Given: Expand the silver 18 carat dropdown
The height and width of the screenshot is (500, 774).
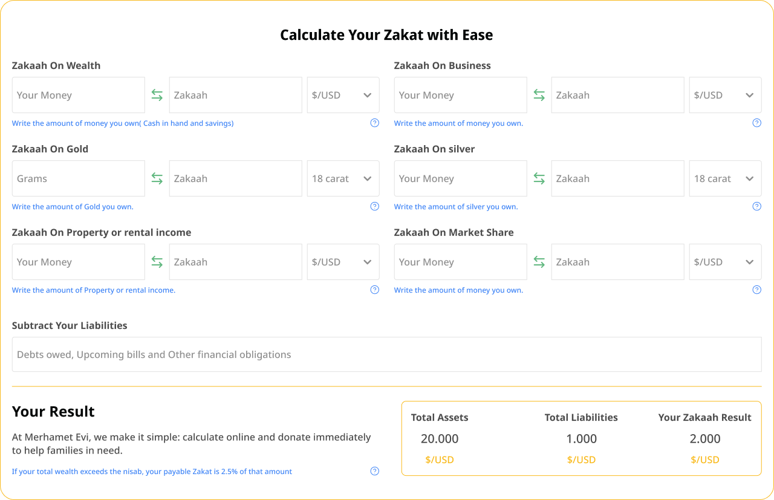Looking at the screenshot, I should (725, 178).
